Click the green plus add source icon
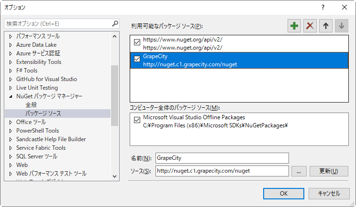Viewport: 356px width, 207px height. tap(294, 26)
